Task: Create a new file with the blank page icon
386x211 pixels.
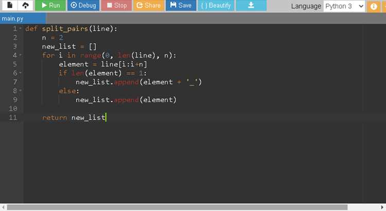Action: [10, 5]
